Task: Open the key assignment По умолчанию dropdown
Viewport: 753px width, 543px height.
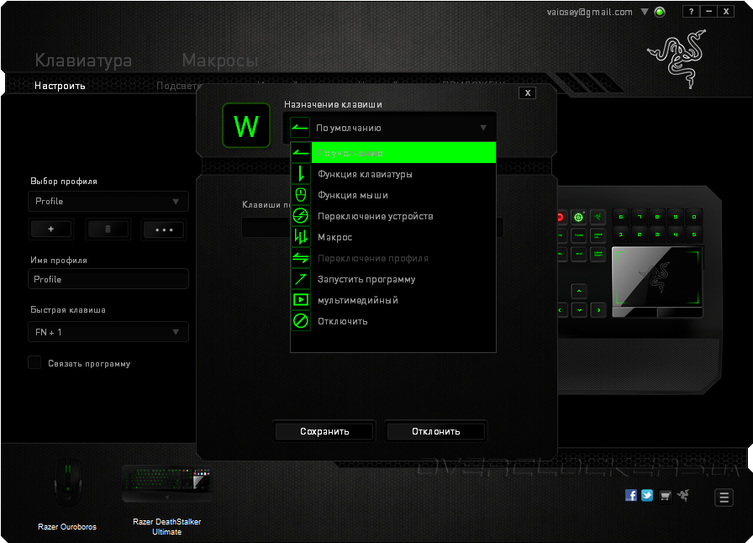Action: 390,128
